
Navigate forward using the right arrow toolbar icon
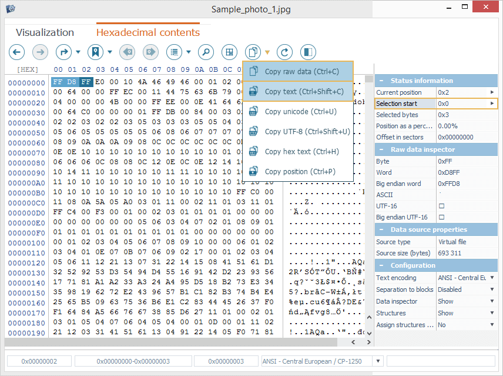point(39,52)
